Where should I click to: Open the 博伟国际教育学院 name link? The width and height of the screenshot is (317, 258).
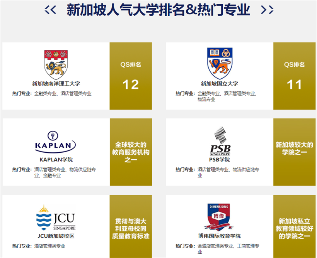click(x=220, y=236)
